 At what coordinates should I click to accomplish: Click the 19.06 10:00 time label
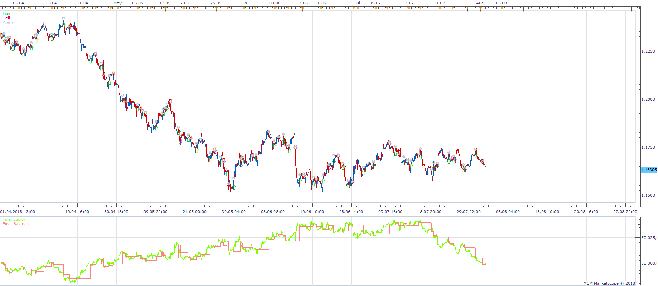click(x=312, y=212)
